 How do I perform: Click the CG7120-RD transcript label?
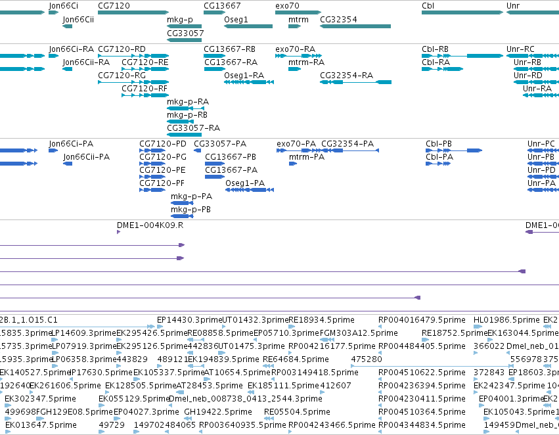pyautogui.click(x=122, y=49)
